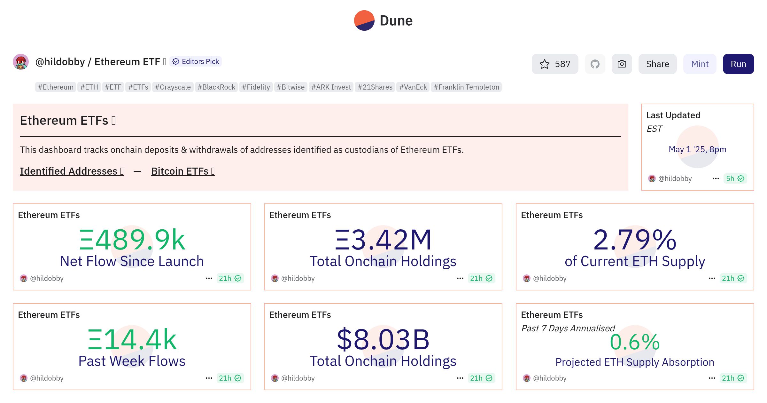Open @hildobby link in $8.03B Holdings card
767x403 pixels.
[x=298, y=378]
